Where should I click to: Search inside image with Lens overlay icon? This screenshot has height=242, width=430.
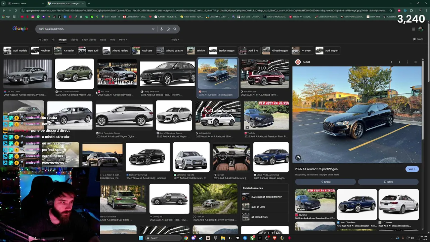298,158
